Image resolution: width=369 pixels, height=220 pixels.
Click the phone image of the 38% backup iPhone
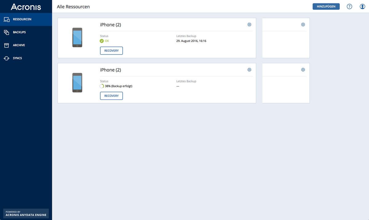[77, 83]
